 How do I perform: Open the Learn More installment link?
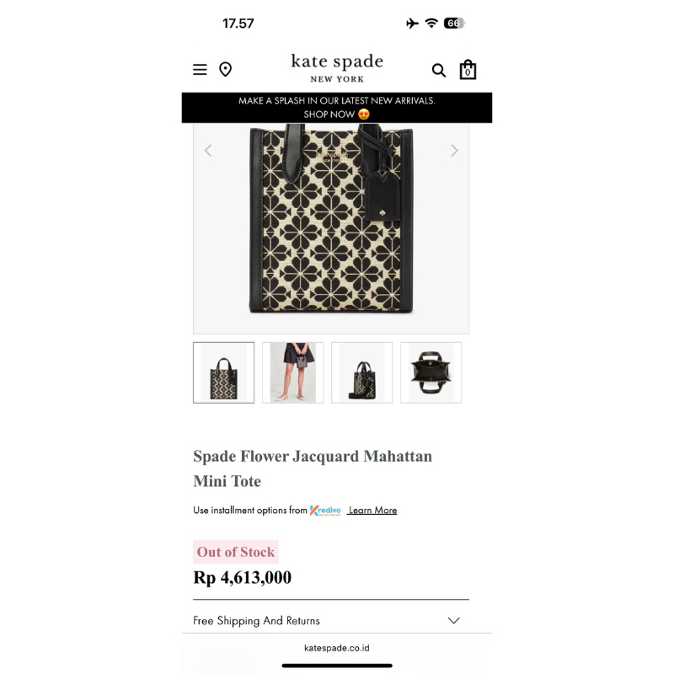(x=372, y=511)
